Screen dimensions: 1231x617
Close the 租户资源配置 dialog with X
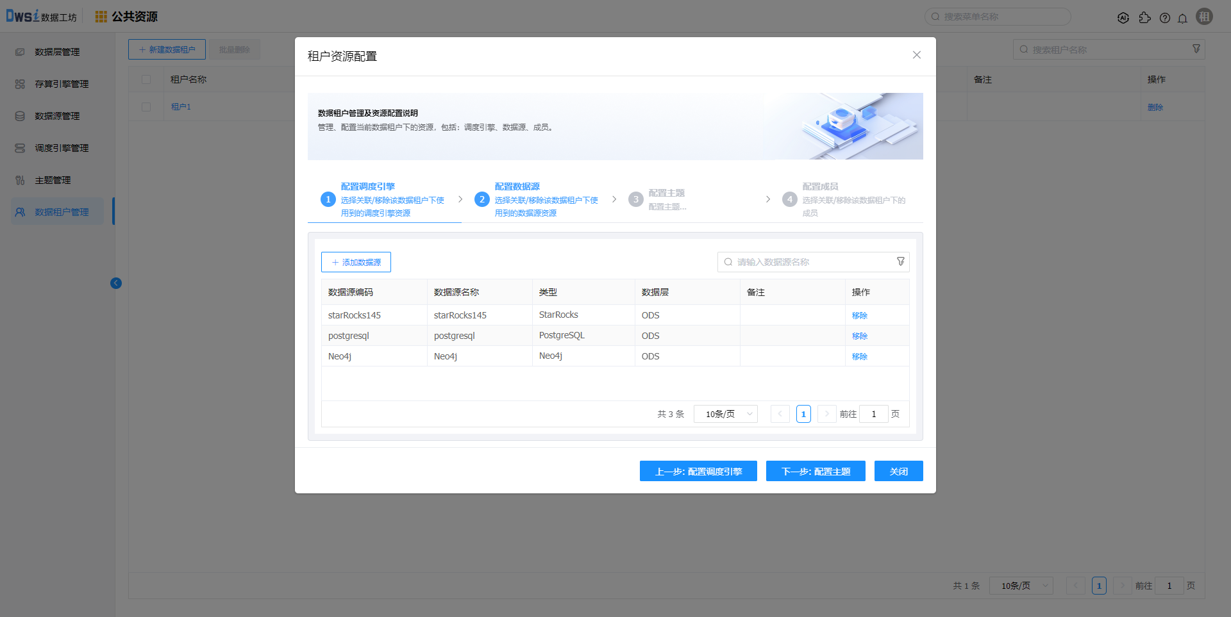[916, 55]
